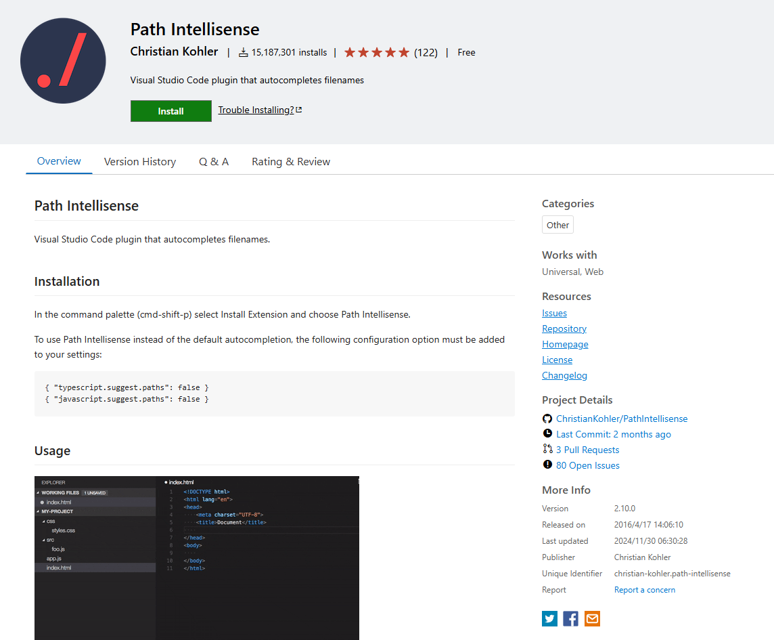Click the Last updated date 2024/11/30 06:30:28
This screenshot has width=774, height=640.
(x=651, y=541)
